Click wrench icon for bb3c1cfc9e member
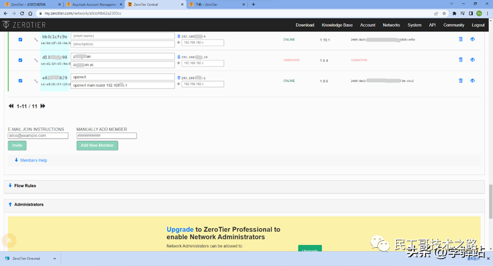 (x=35, y=39)
